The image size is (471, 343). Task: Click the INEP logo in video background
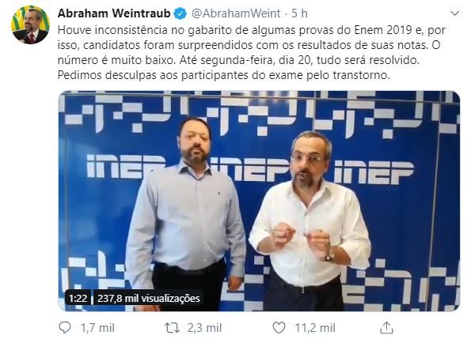tap(374, 172)
